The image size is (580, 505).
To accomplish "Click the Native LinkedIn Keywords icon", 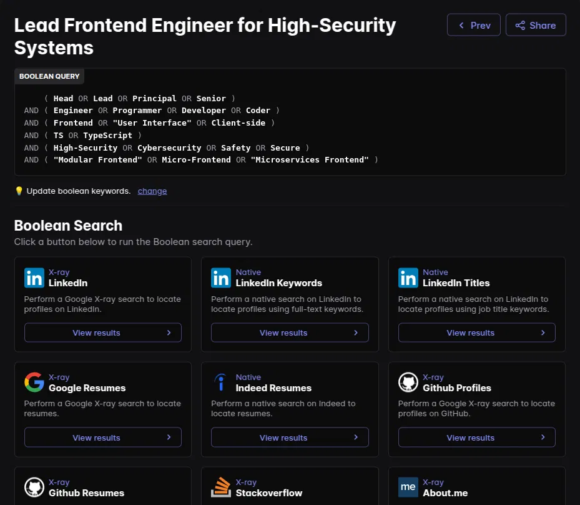I will (x=221, y=277).
